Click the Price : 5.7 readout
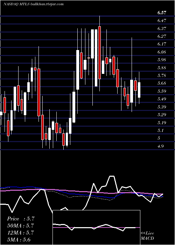175x245 pixels. [x=20, y=219]
